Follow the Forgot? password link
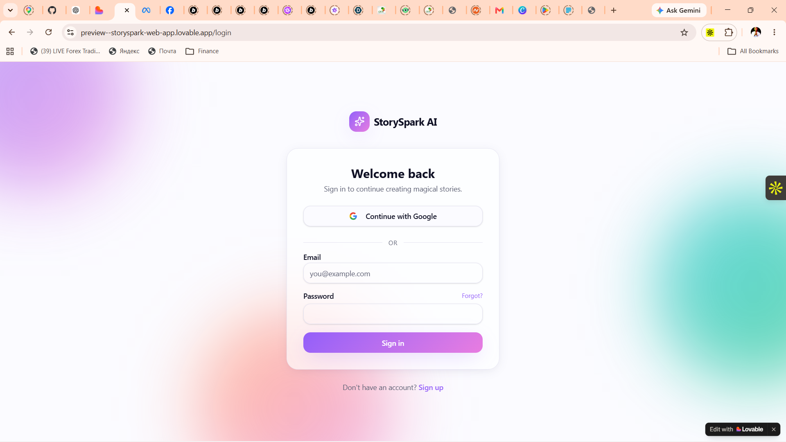This screenshot has height=442, width=786. [x=472, y=296]
